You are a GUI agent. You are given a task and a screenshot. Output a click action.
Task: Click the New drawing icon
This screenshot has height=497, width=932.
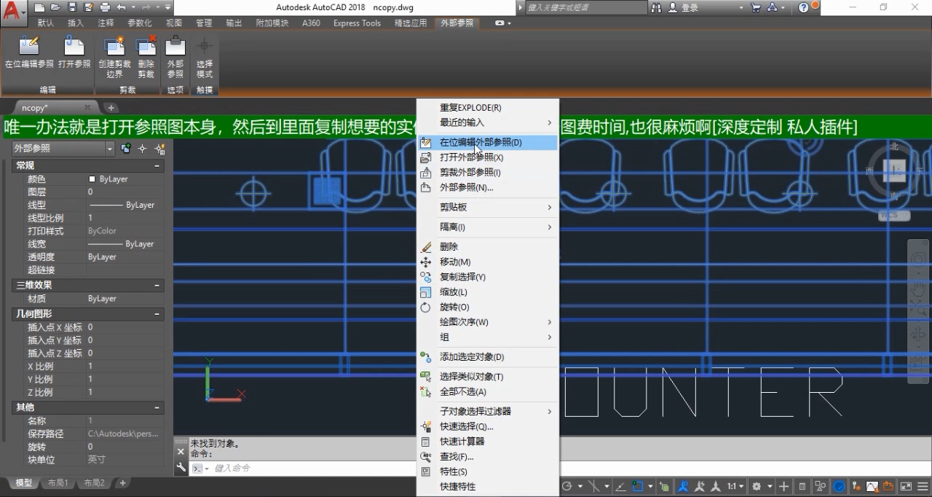(40, 7)
